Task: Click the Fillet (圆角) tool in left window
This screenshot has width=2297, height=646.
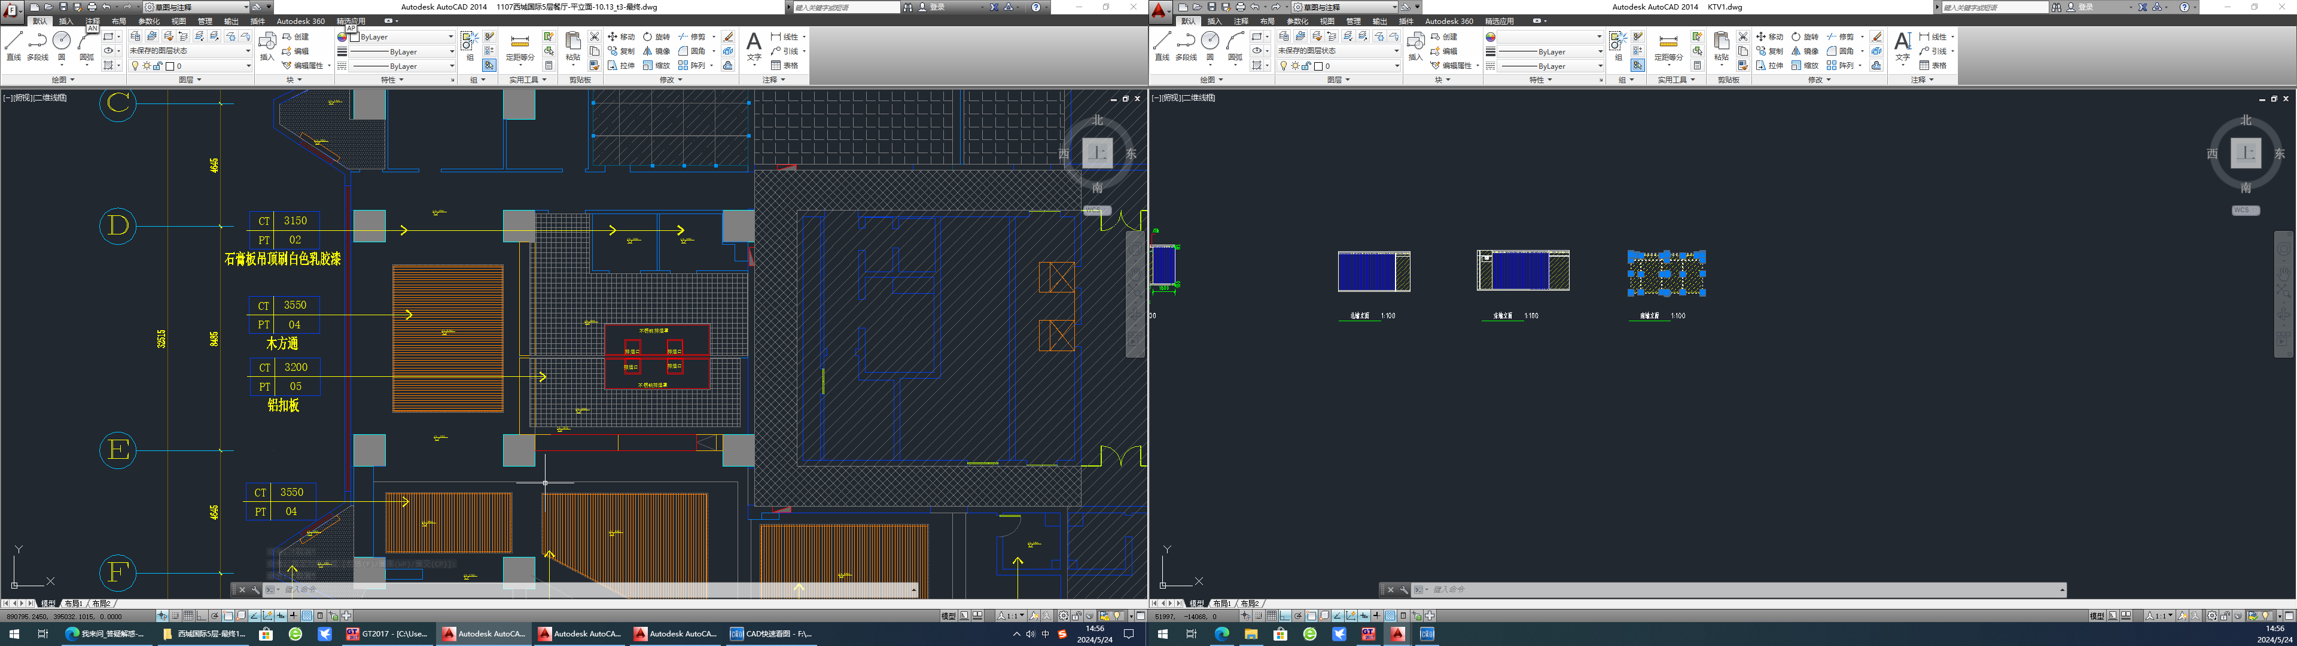Action: [x=692, y=51]
